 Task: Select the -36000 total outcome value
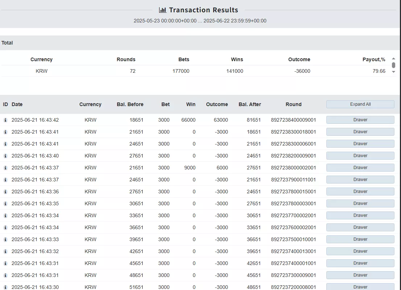tap(302, 71)
